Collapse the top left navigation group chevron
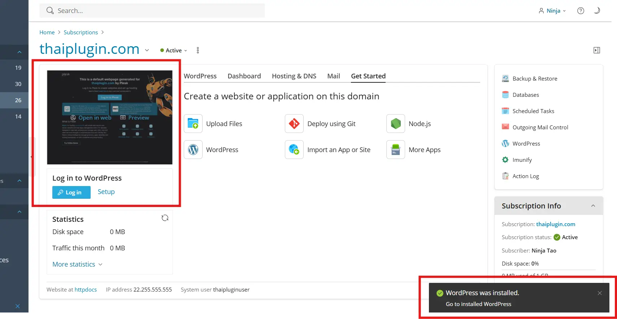Screen dimensions: 617x319 point(19,52)
